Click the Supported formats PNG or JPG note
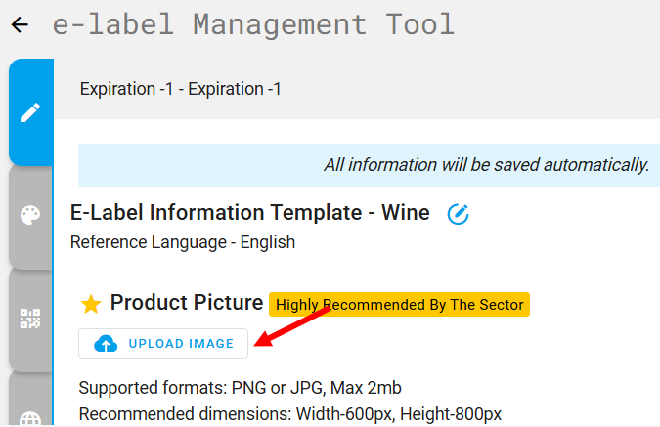Image resolution: width=660 pixels, height=427 pixels. (x=240, y=388)
